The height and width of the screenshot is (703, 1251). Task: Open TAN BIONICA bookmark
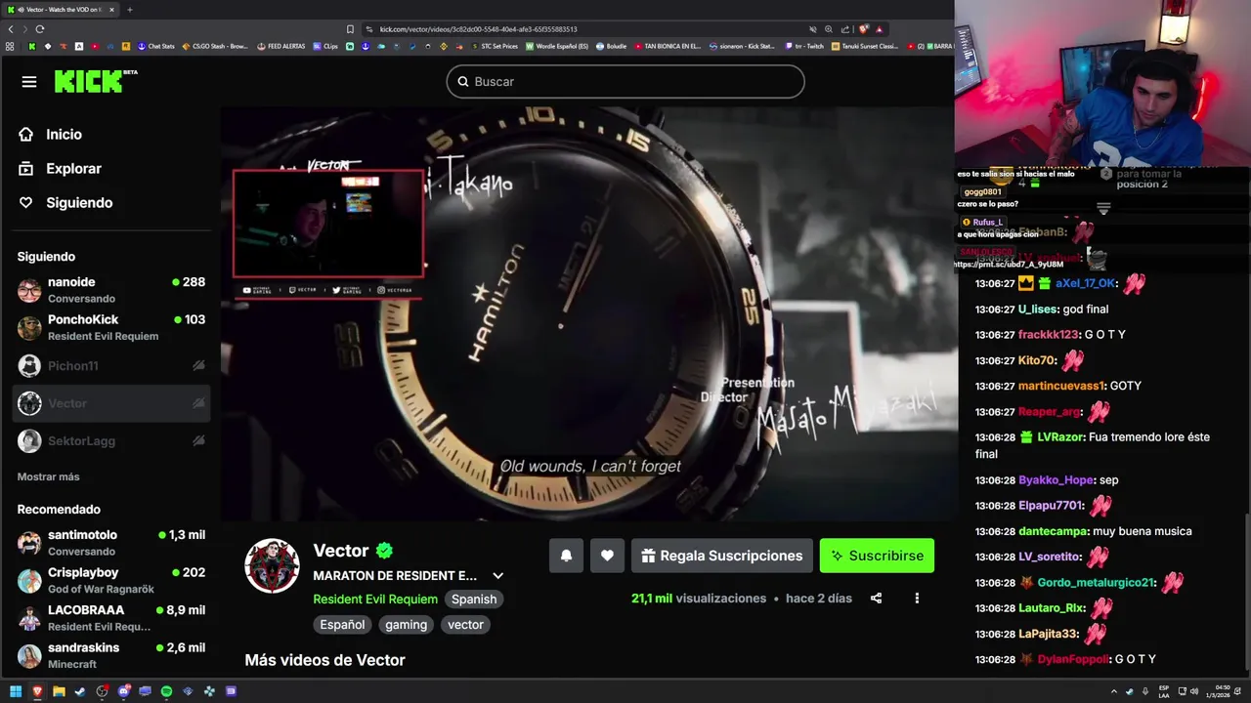click(x=668, y=46)
